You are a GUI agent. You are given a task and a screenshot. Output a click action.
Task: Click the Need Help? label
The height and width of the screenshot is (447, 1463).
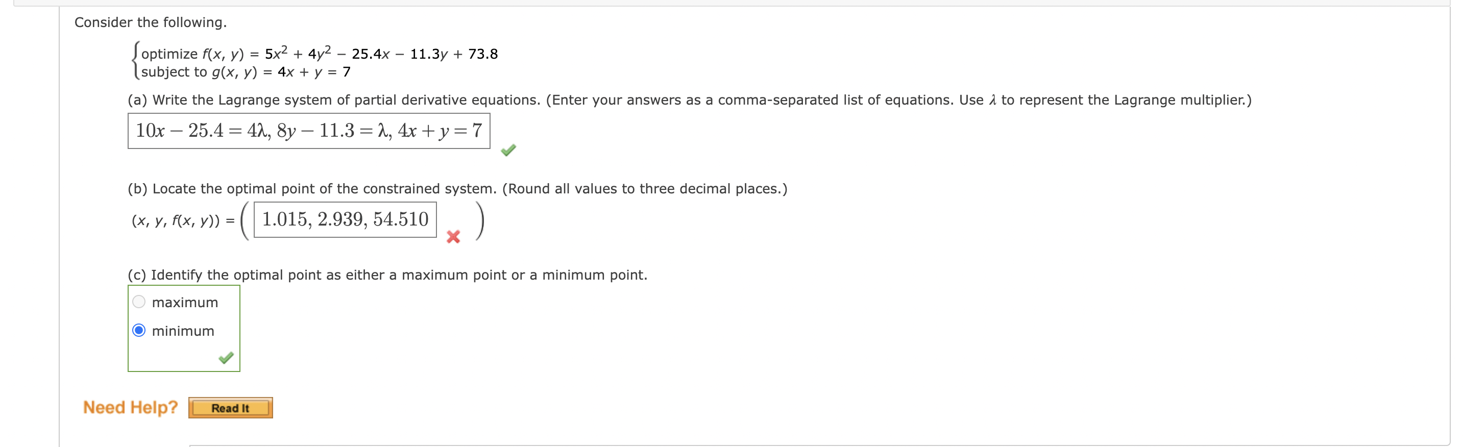(x=130, y=407)
